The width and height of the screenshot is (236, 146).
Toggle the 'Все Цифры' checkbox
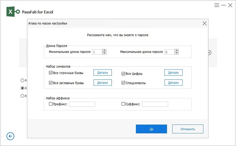pyautogui.click(x=123, y=73)
